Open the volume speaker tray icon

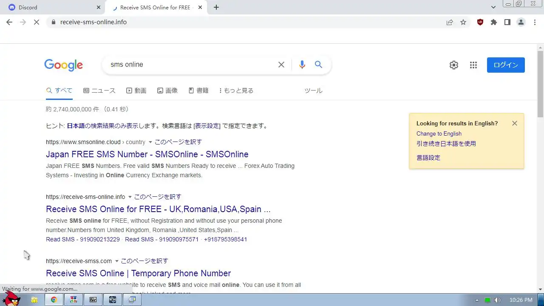498,300
